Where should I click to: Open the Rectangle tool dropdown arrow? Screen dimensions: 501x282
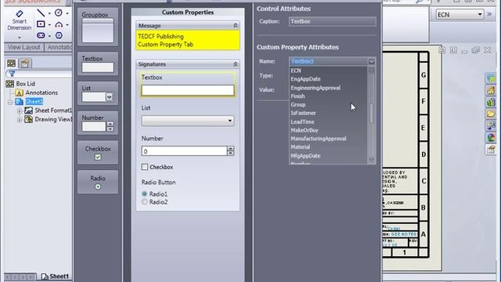point(49,24)
